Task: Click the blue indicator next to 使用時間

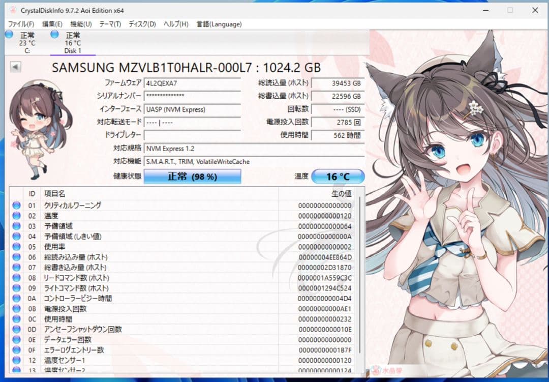Action: click(x=16, y=319)
